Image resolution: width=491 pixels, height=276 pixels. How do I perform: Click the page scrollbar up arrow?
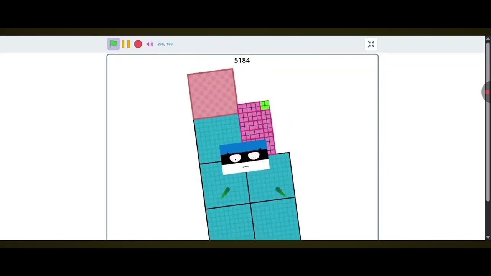click(488, 39)
